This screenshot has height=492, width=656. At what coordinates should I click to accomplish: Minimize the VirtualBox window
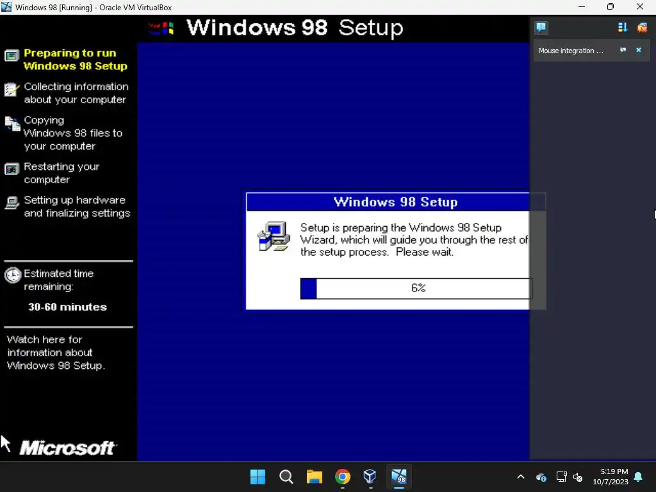582,7
